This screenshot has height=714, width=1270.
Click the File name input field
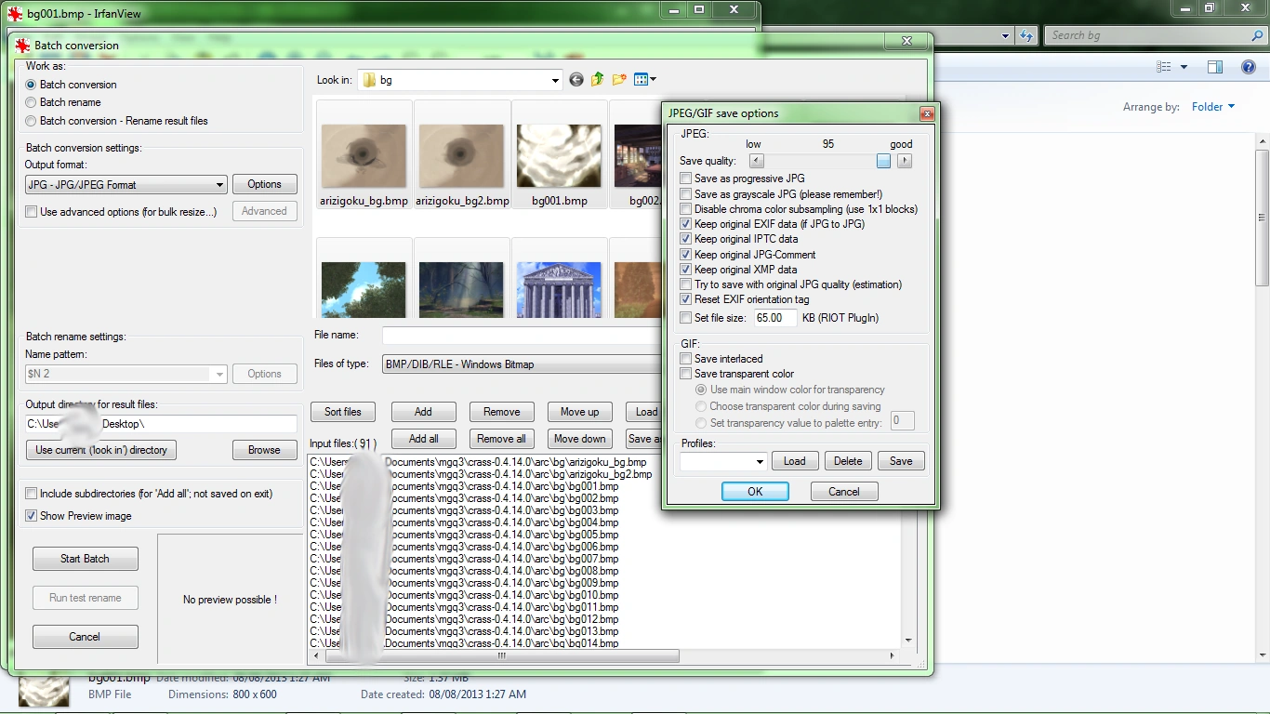(522, 335)
